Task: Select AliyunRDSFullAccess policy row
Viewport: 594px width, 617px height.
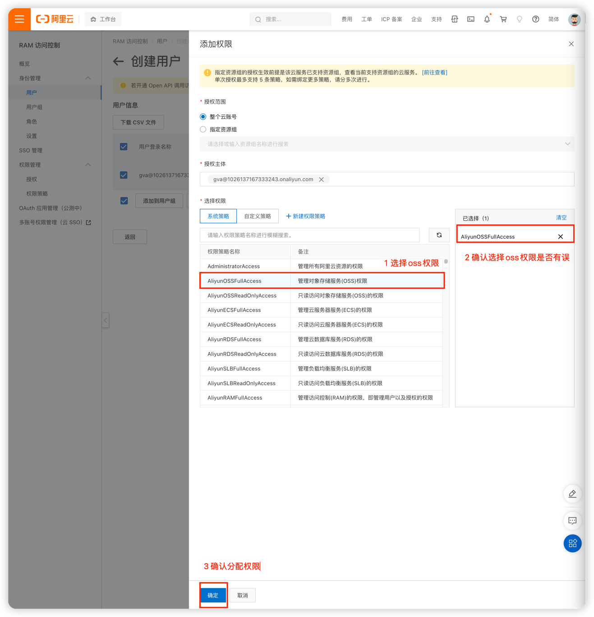Action: point(321,339)
